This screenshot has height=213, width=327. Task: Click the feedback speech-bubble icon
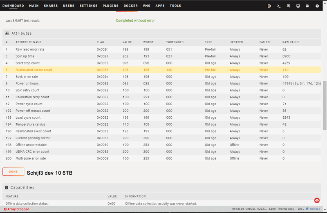[x=289, y=6]
